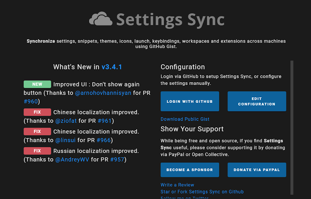Screen dimensions: 311x199
Task: Visit @ziofat profile link
Action: pos(66,121)
